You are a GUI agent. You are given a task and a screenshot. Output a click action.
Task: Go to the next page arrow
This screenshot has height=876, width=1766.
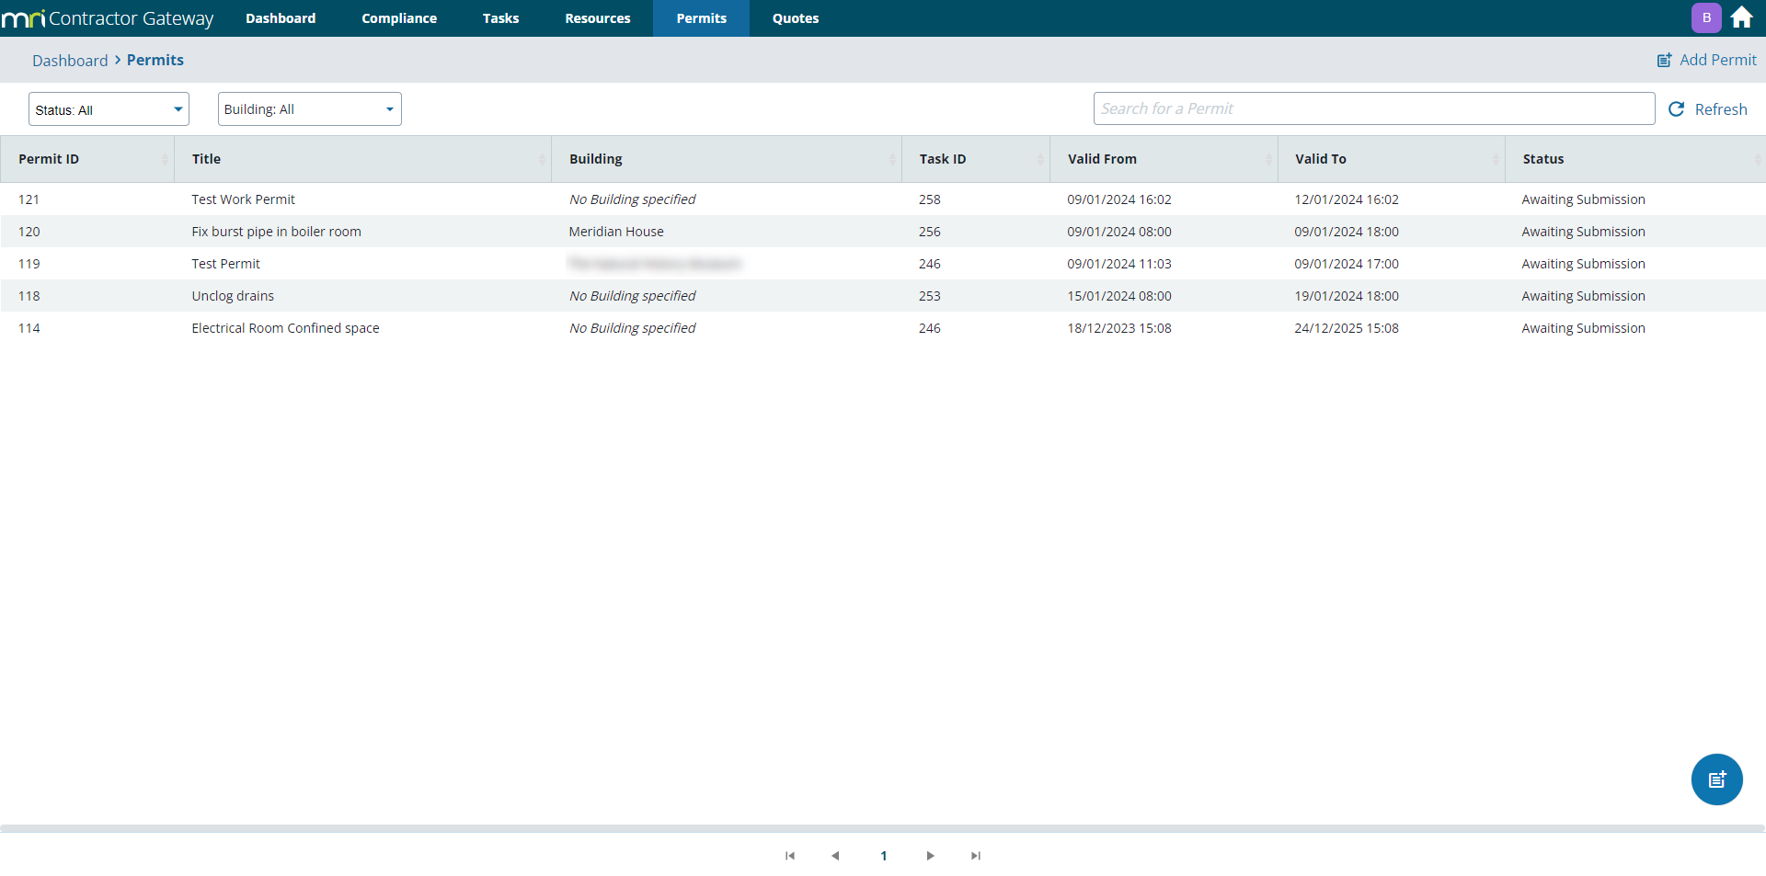coord(930,856)
